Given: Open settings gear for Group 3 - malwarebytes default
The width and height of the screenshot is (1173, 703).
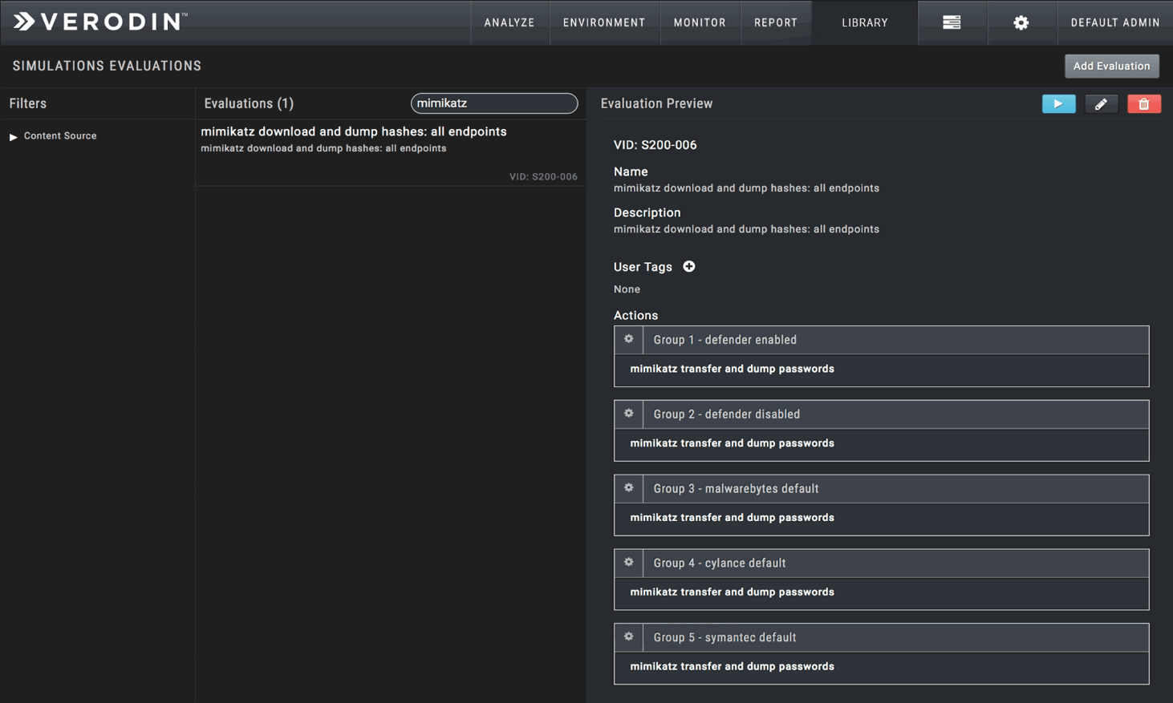Looking at the screenshot, I should point(628,488).
